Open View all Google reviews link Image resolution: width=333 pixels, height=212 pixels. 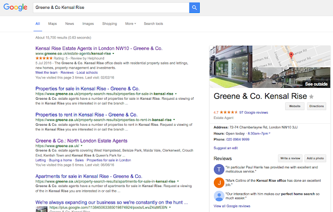(232, 206)
